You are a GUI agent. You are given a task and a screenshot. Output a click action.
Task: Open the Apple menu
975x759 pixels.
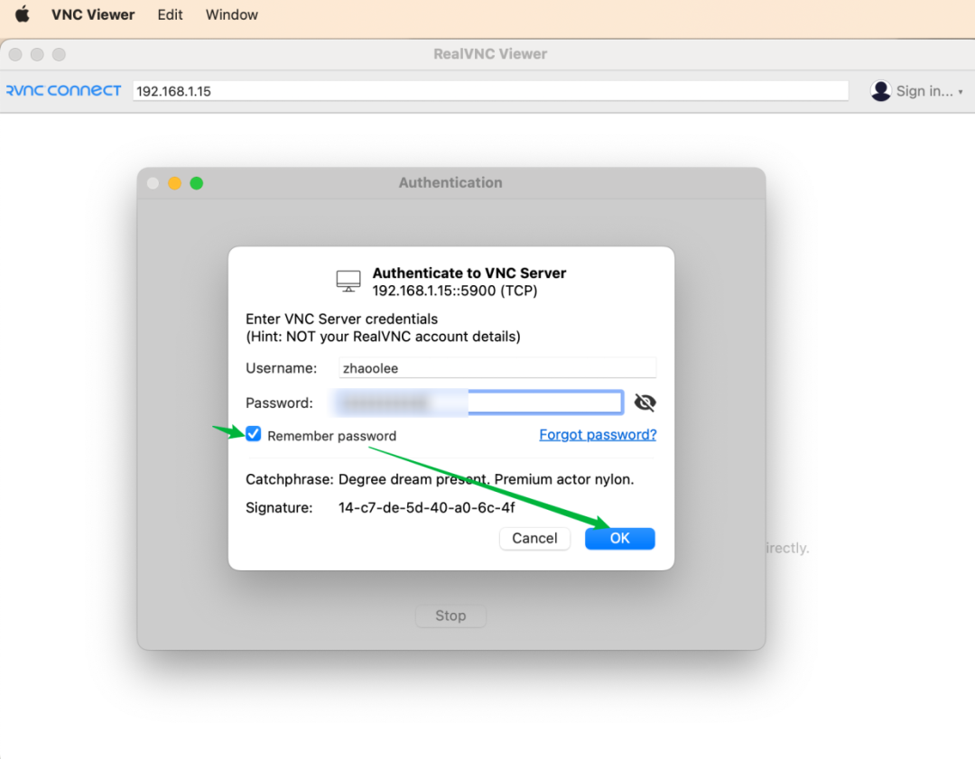23,14
